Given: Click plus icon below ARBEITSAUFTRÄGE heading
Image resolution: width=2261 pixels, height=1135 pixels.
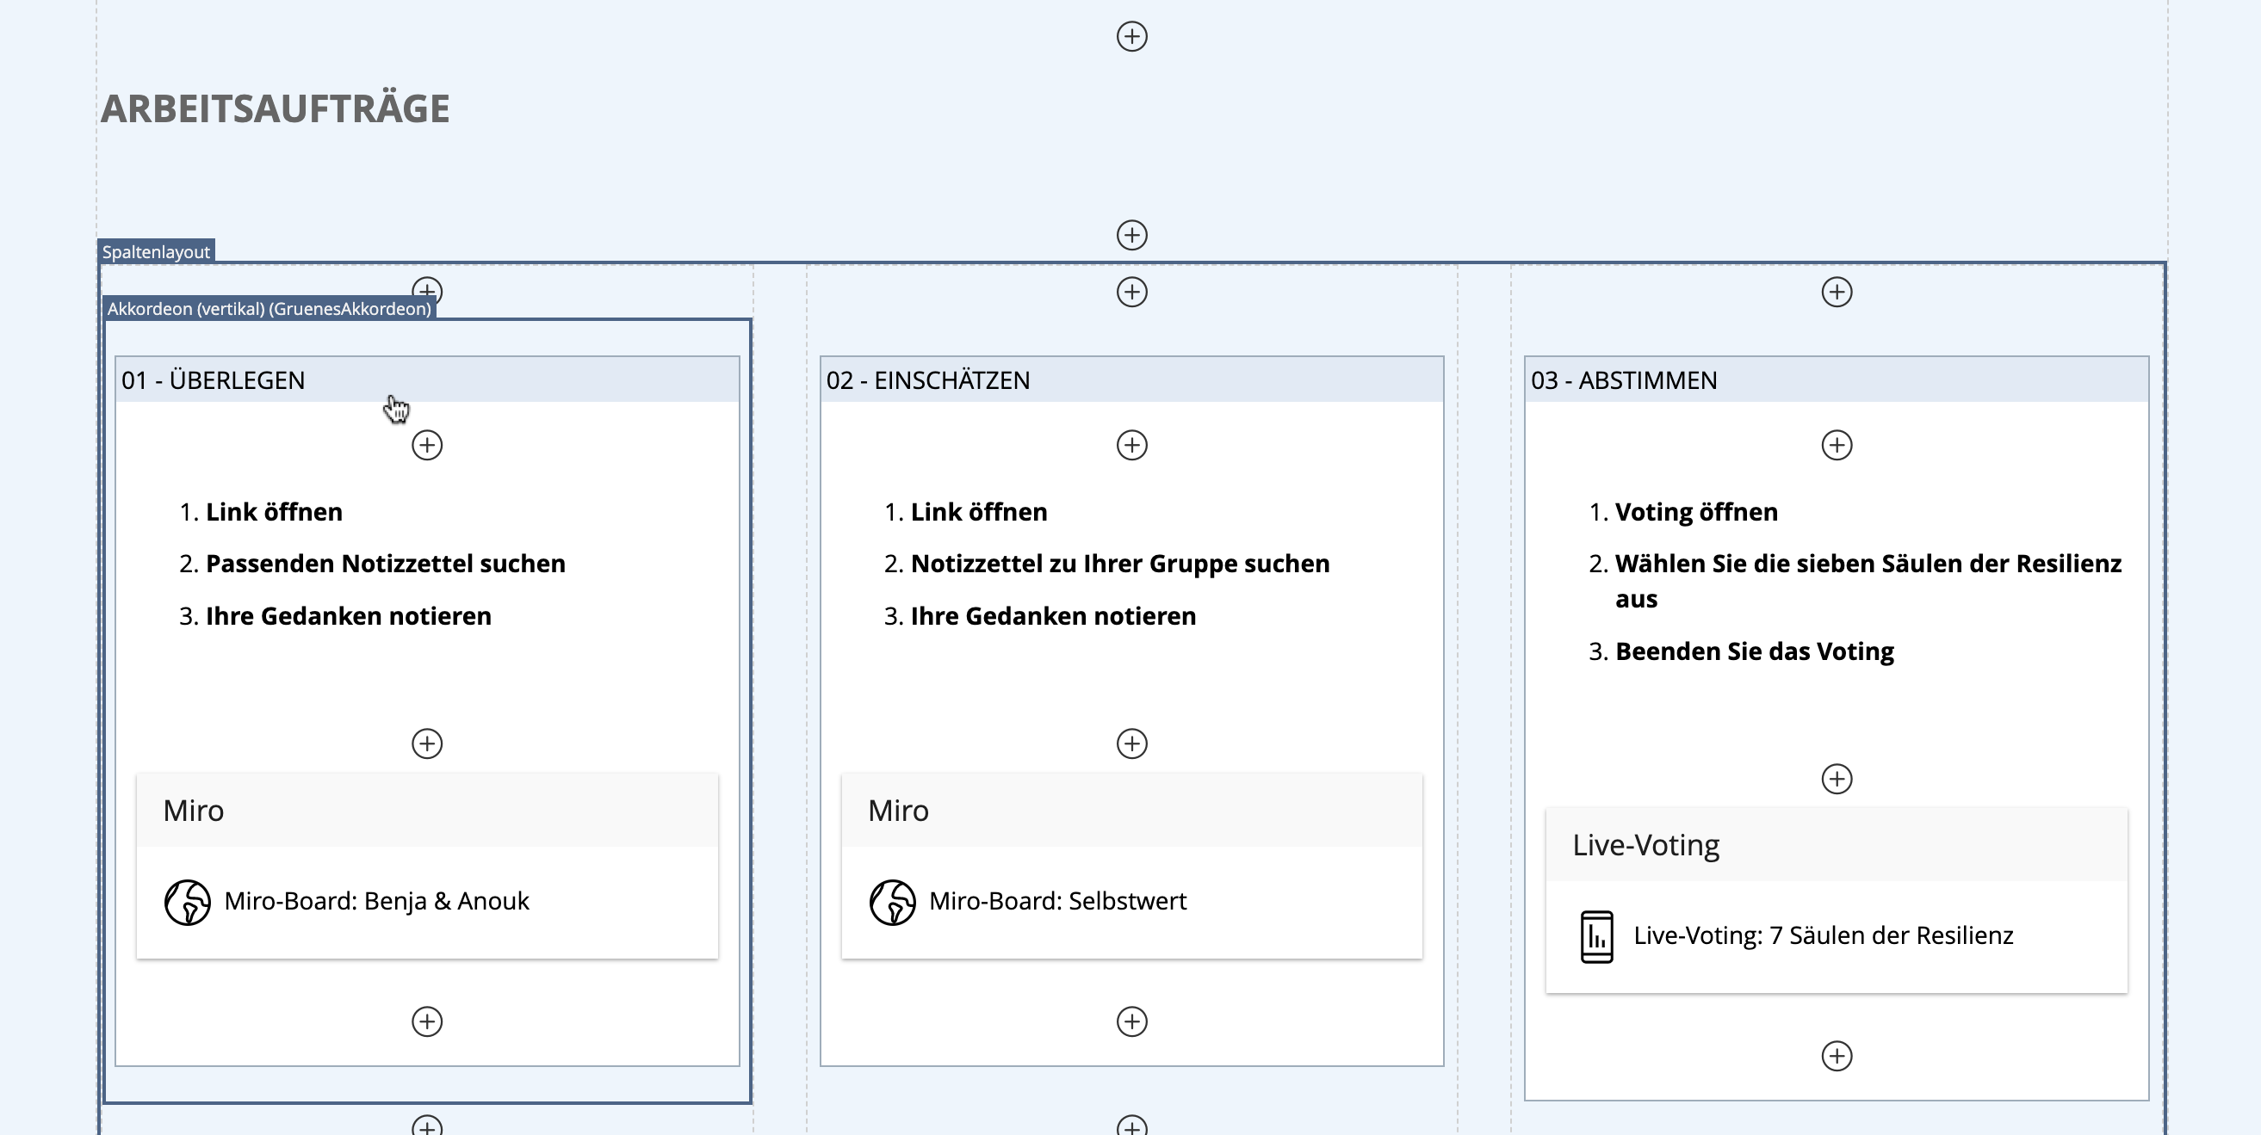Looking at the screenshot, I should [x=1131, y=235].
